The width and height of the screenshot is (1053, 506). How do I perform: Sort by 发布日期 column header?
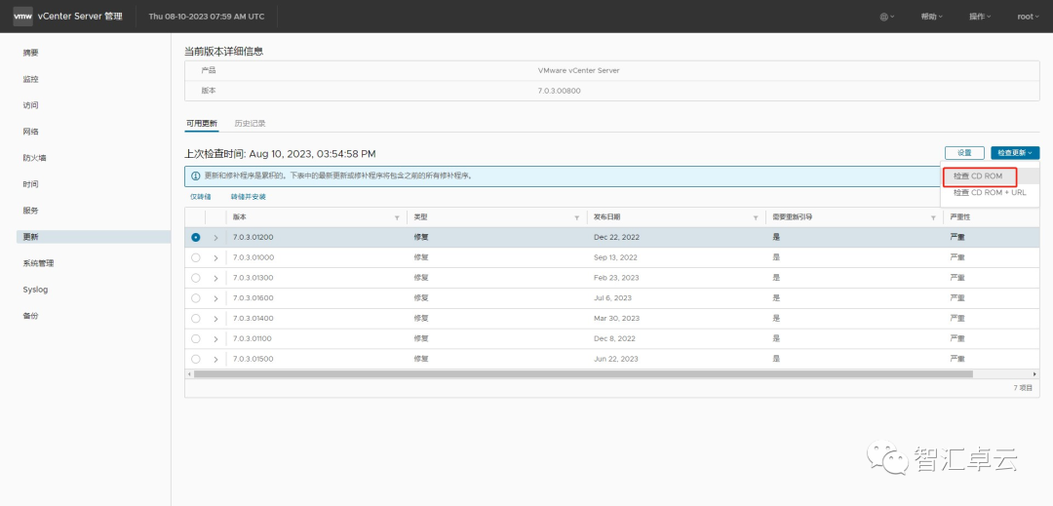(607, 217)
